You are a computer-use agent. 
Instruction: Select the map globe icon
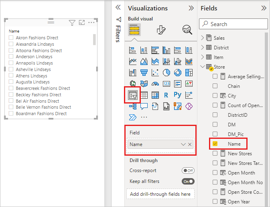coord(132,84)
